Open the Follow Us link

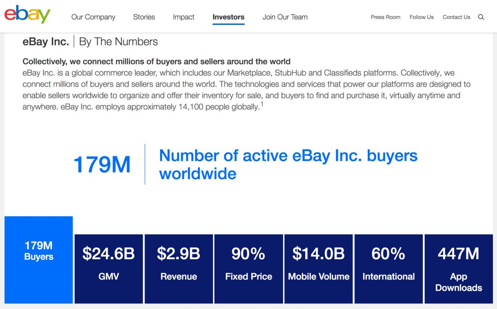click(422, 17)
